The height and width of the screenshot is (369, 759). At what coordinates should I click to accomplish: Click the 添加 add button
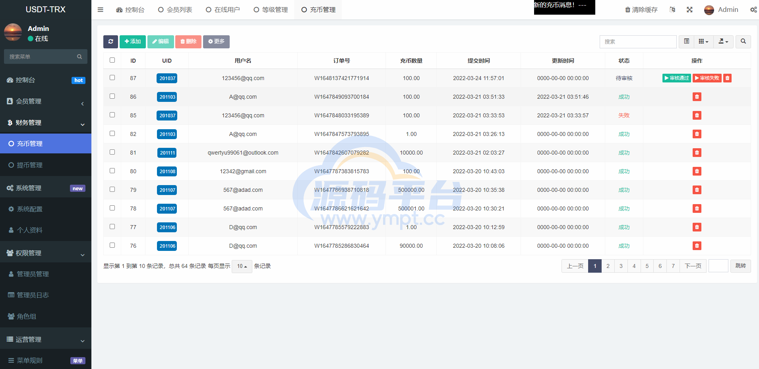(x=133, y=42)
